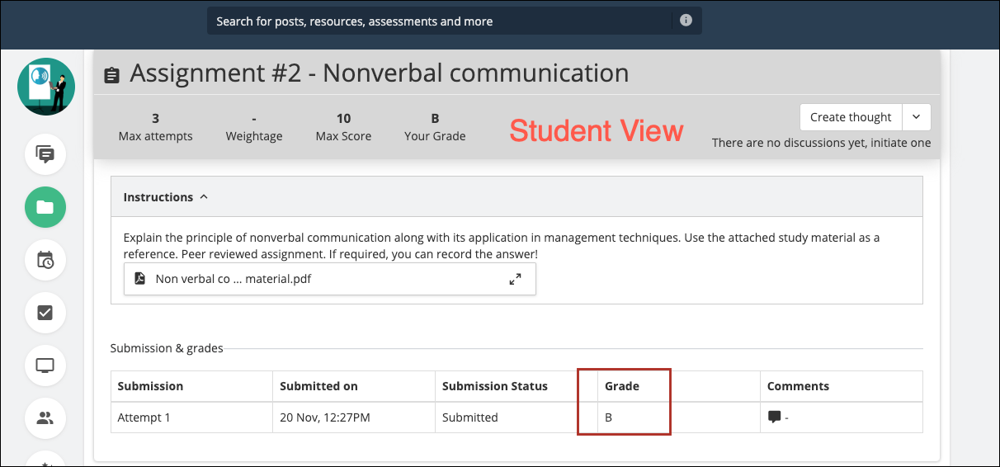Click the Create thought button
This screenshot has height=467, width=1000.
coord(851,117)
